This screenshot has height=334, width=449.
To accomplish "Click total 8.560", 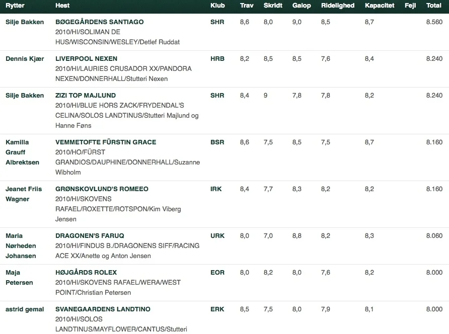I will pos(434,22).
